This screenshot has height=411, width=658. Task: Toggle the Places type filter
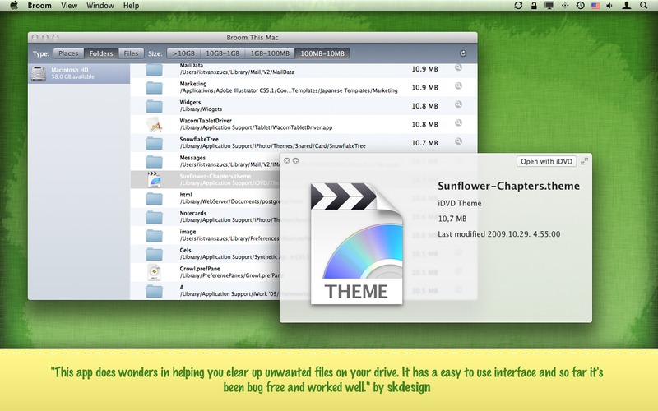click(69, 53)
